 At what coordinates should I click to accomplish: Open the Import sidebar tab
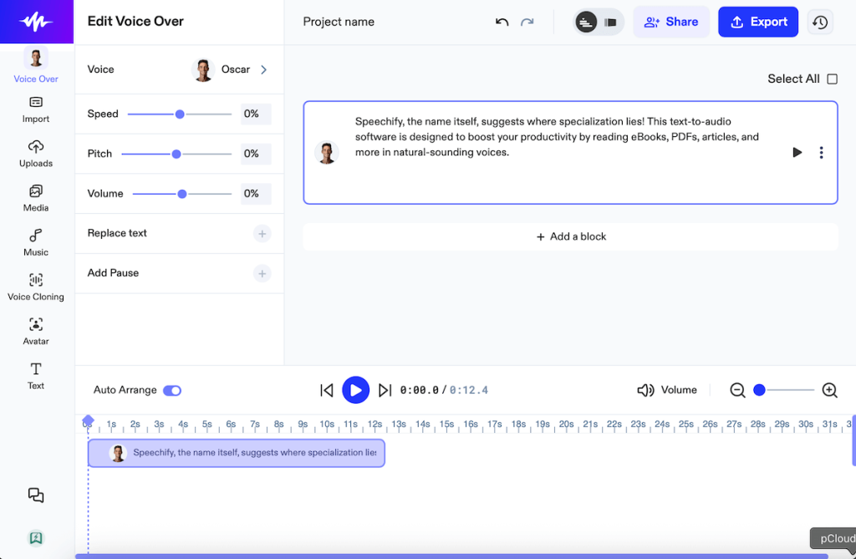[x=36, y=109]
